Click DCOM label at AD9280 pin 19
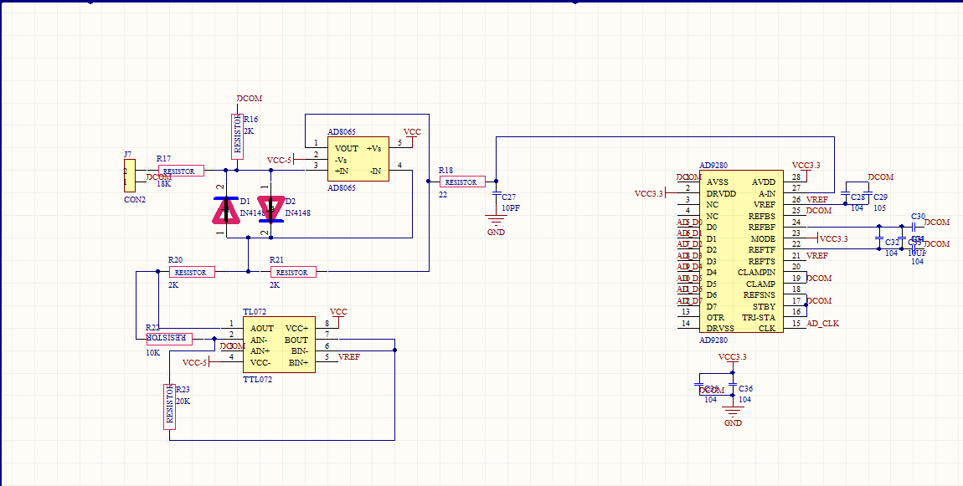Screen dimensions: 963x486 click(819, 279)
